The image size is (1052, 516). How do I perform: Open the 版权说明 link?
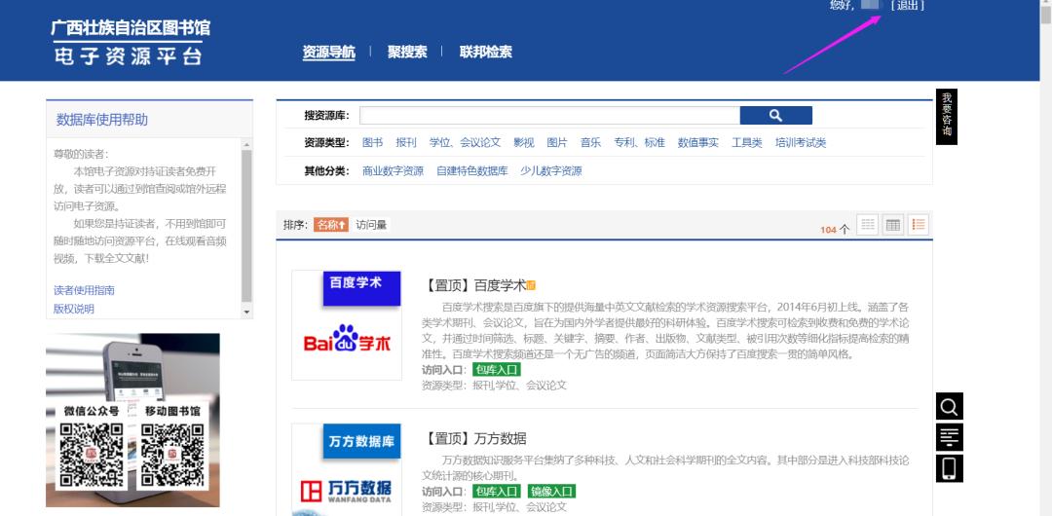coord(74,309)
